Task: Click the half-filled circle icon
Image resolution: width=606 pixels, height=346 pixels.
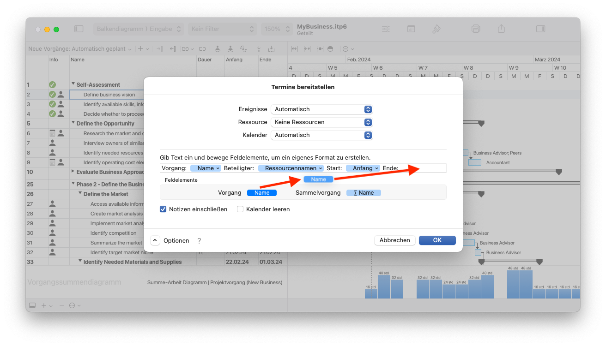Action: (x=330, y=48)
